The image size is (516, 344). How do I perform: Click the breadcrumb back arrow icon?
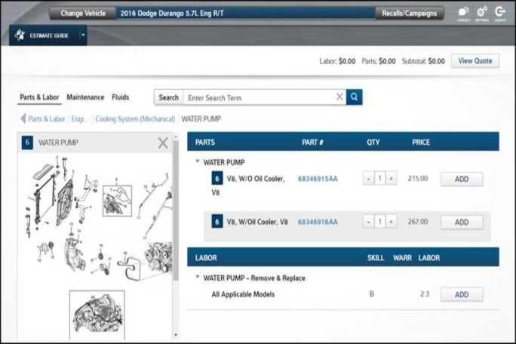coord(23,119)
